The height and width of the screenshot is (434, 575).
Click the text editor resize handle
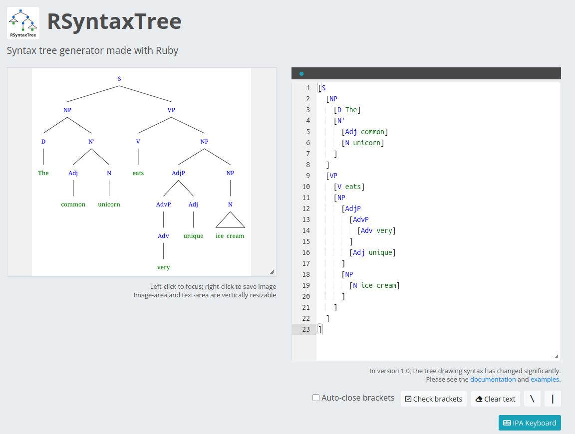tap(556, 356)
